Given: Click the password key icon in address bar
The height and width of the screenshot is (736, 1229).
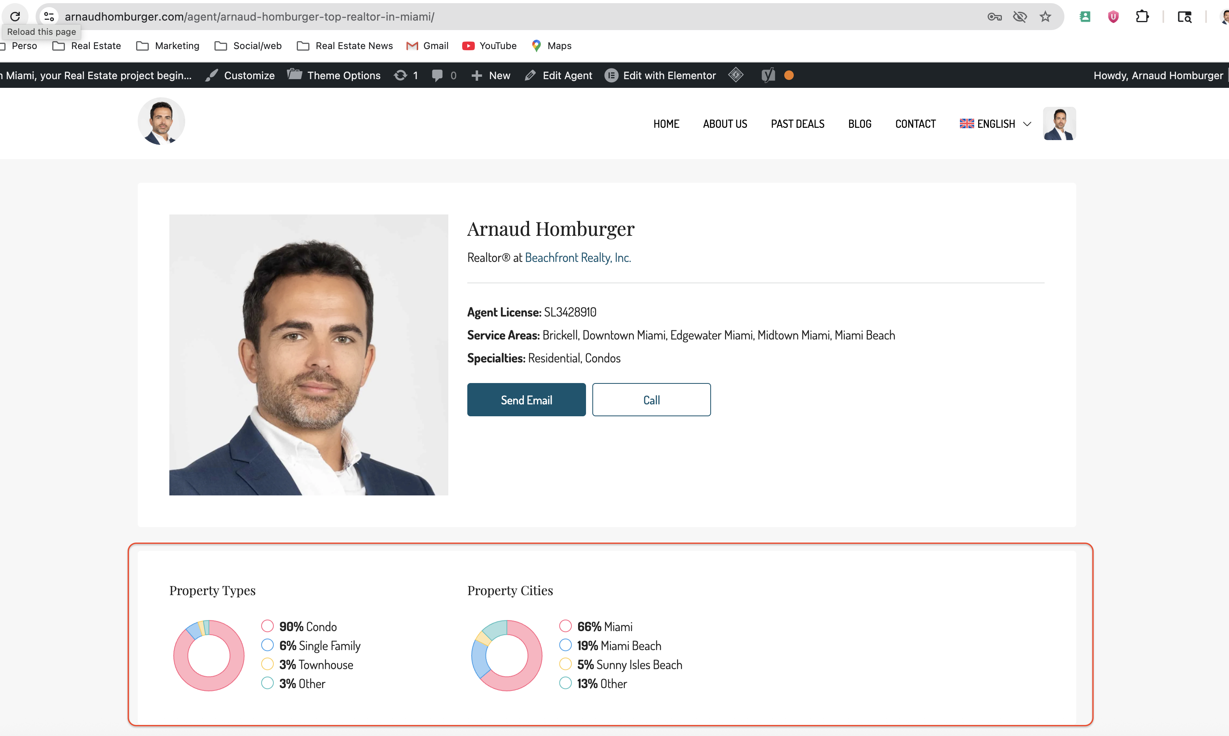Looking at the screenshot, I should tap(994, 16).
